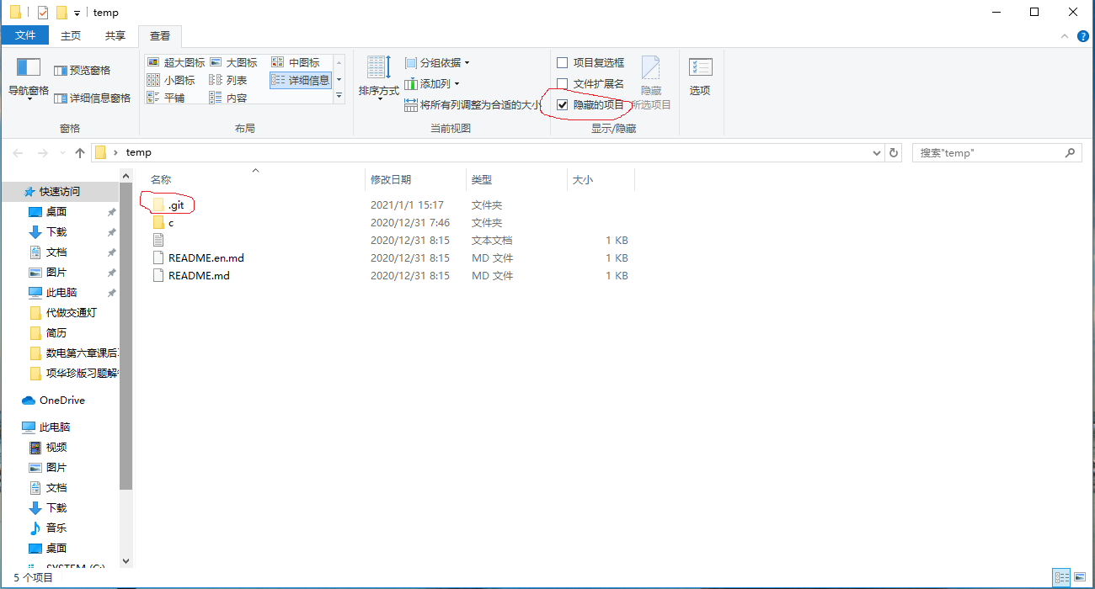Open the 文件 menu tab
Viewport: 1095px width, 589px height.
tap(25, 35)
